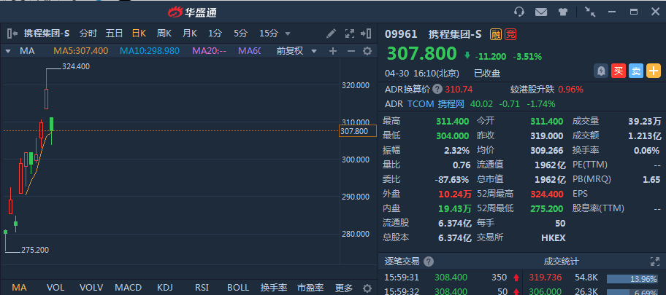Click the 融 margin badge

(496, 34)
